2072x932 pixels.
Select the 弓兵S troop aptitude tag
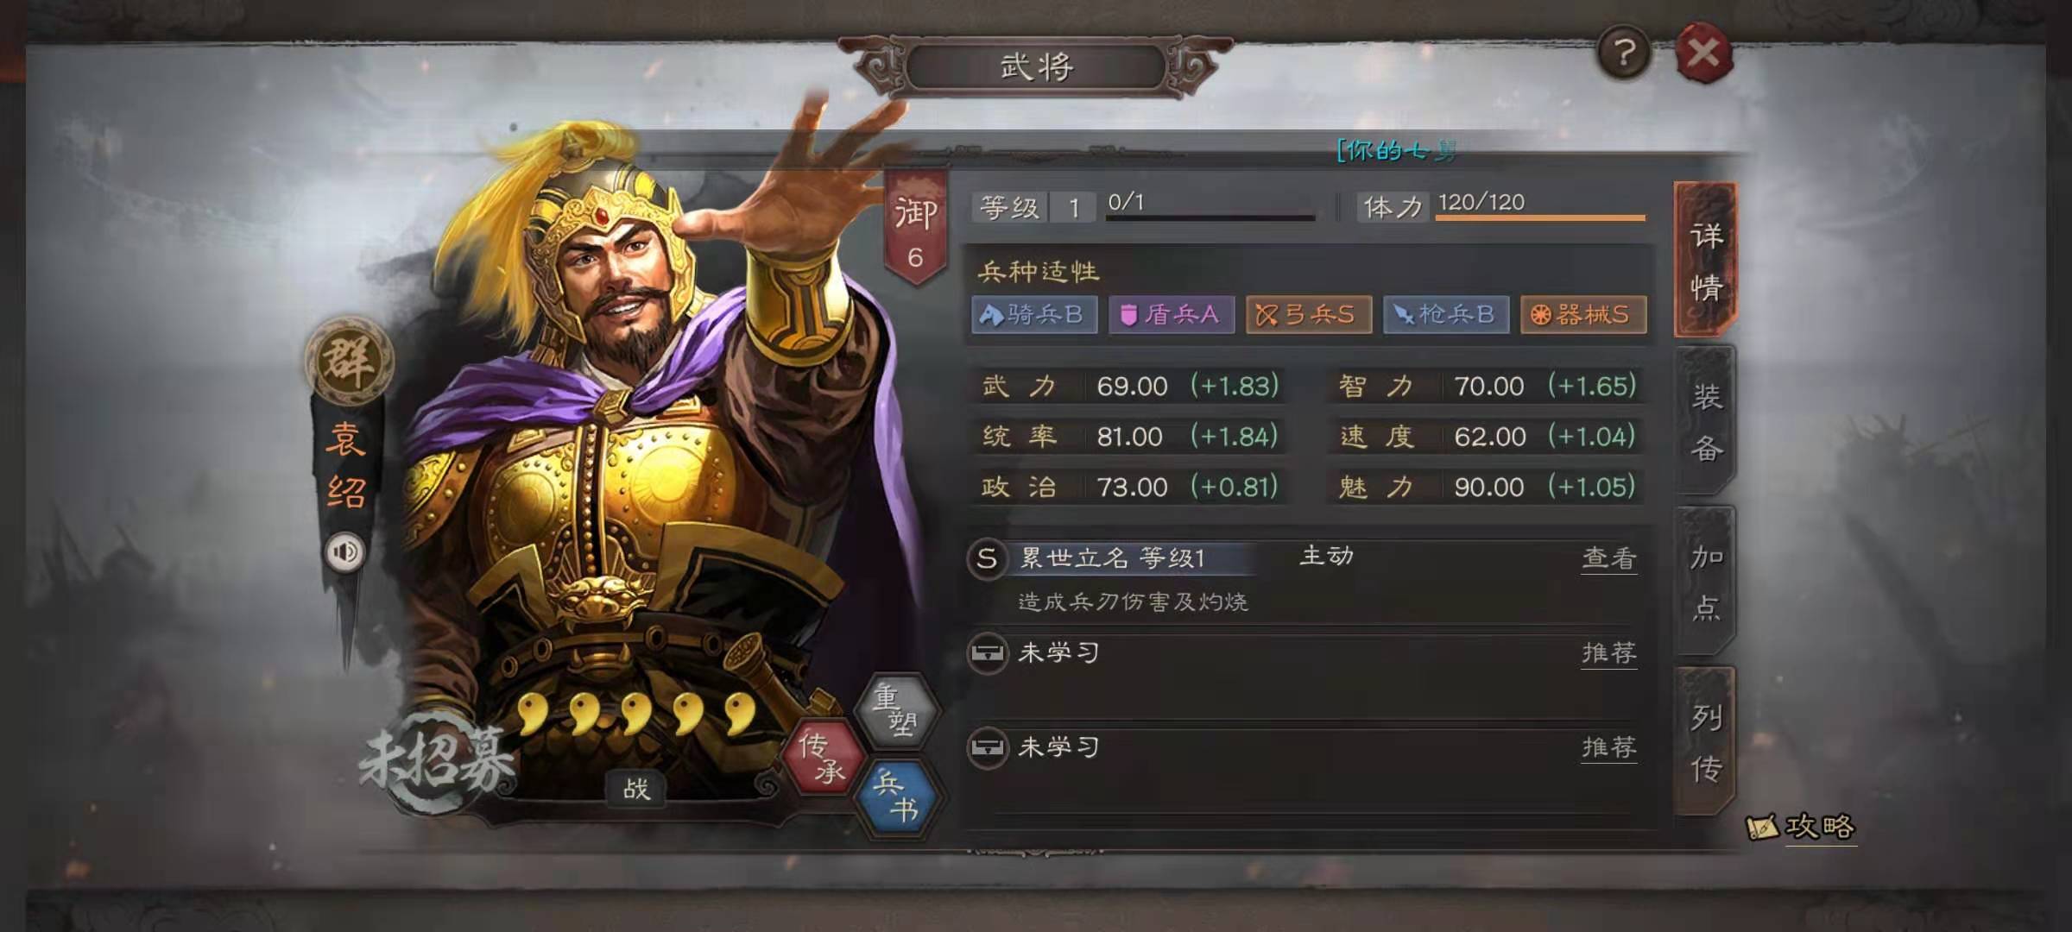1309,314
